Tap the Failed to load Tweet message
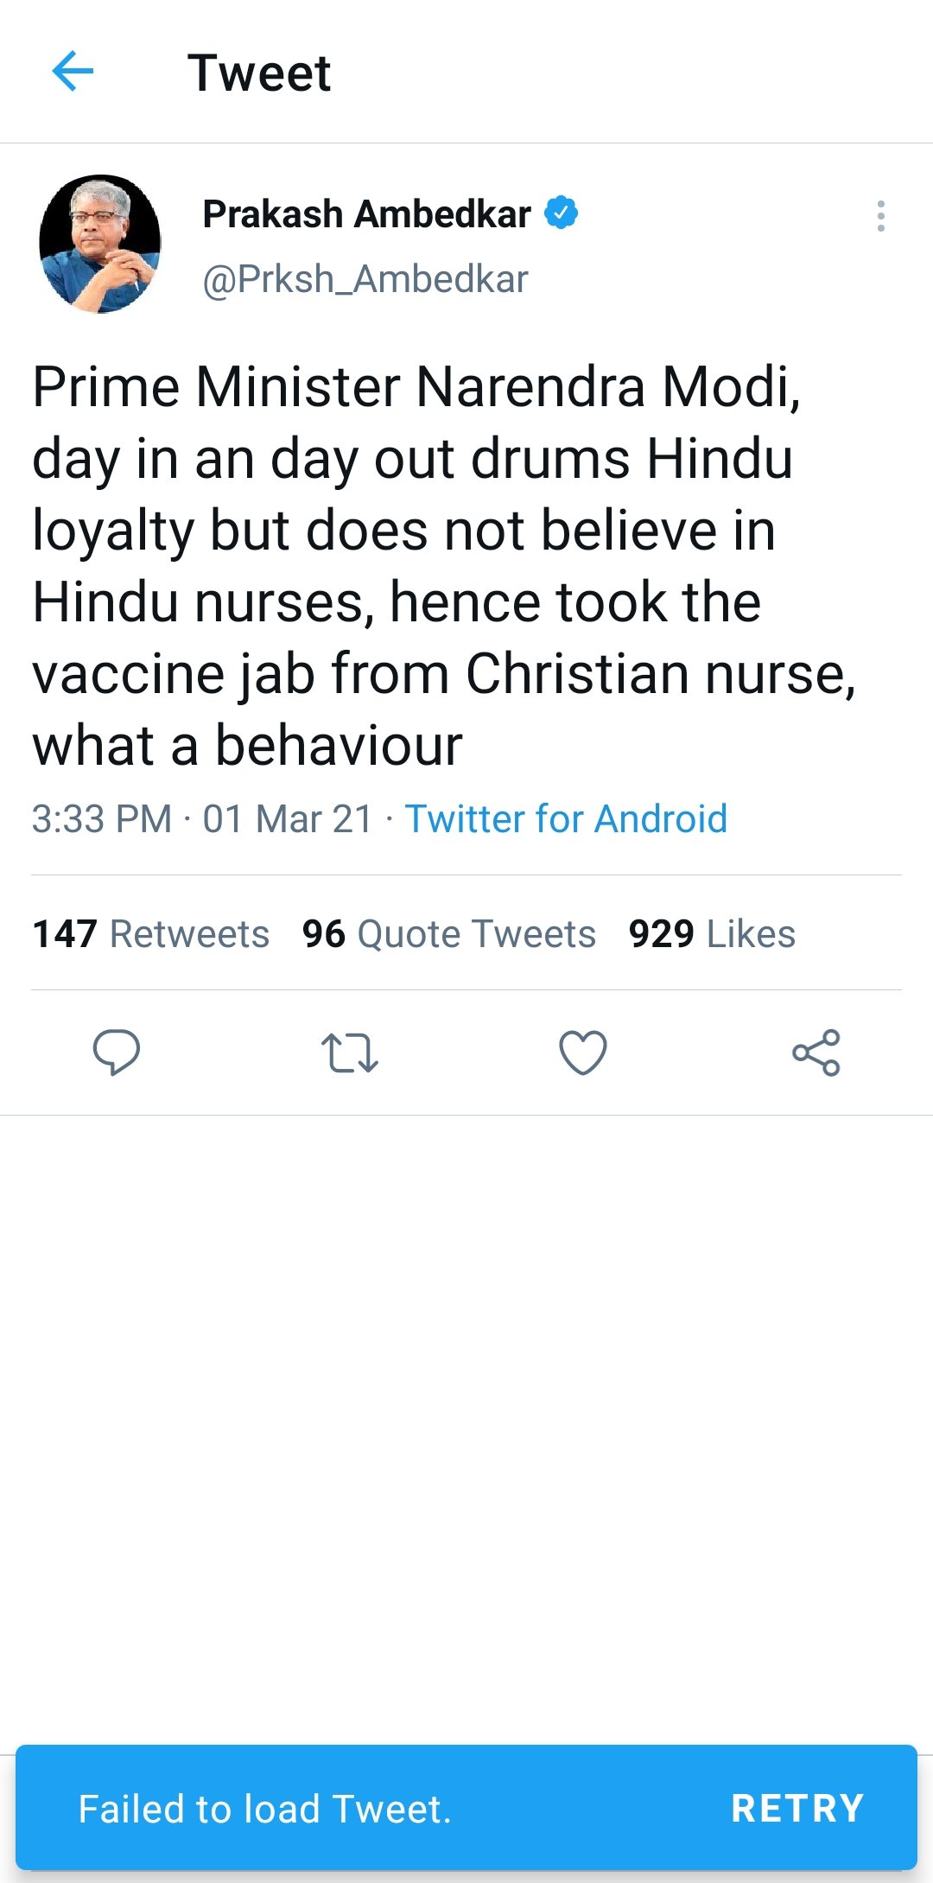This screenshot has width=933, height=1883. coord(264,1809)
